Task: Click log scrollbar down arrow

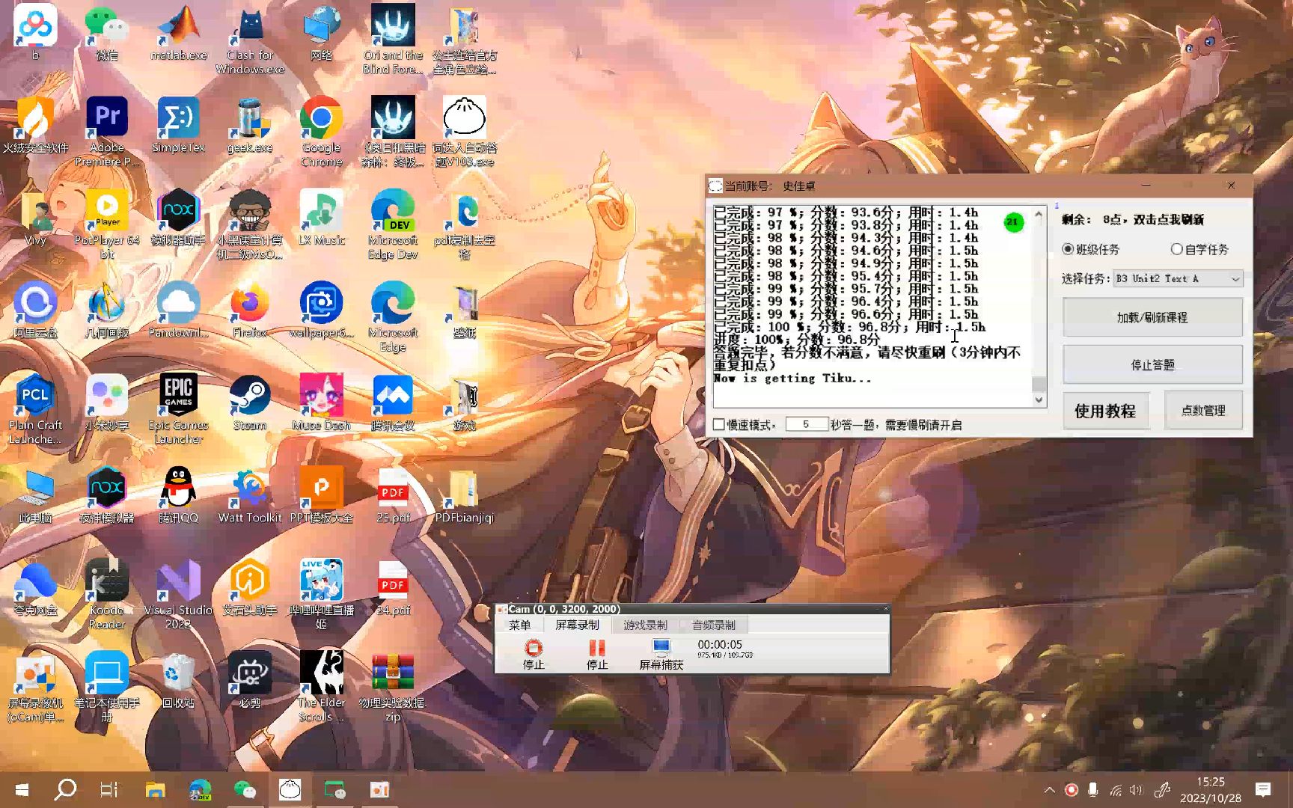Action: click(1039, 400)
